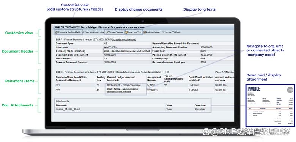This screenshot has width=296, height=142.
Task: Open Display Changes pencil button
Action: (114, 33)
